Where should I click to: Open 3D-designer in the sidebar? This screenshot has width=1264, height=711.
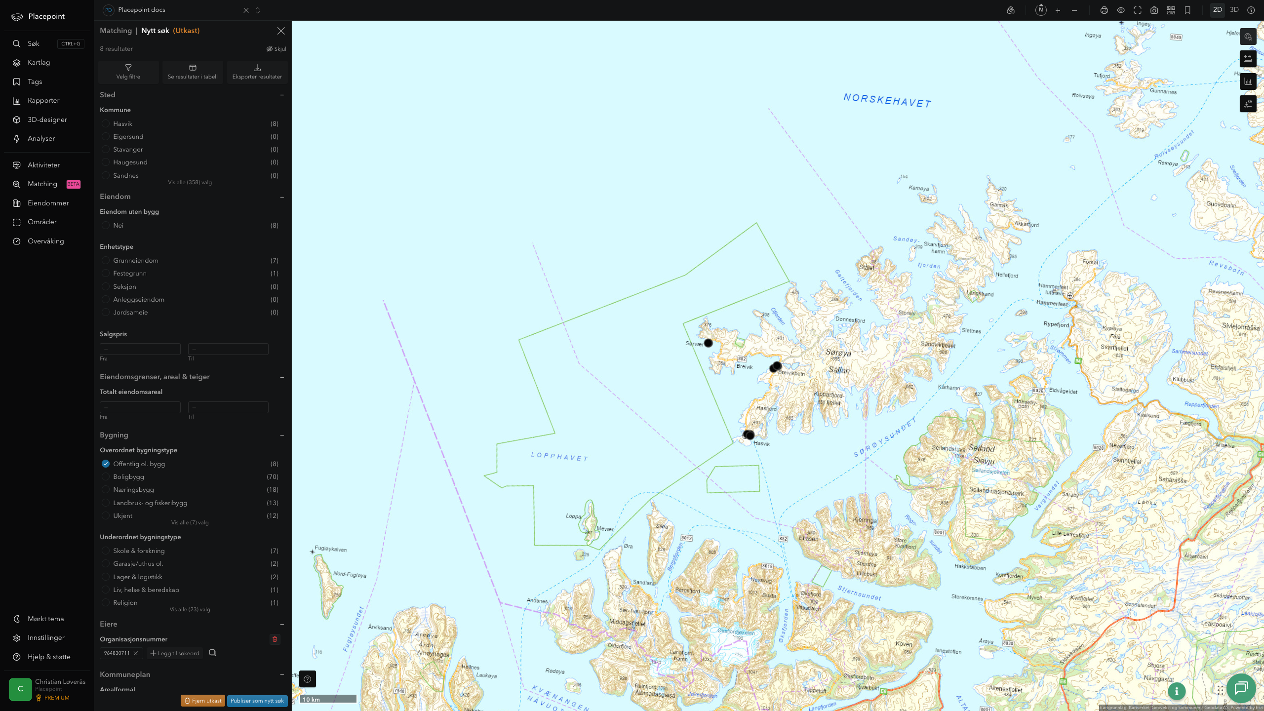coord(47,119)
